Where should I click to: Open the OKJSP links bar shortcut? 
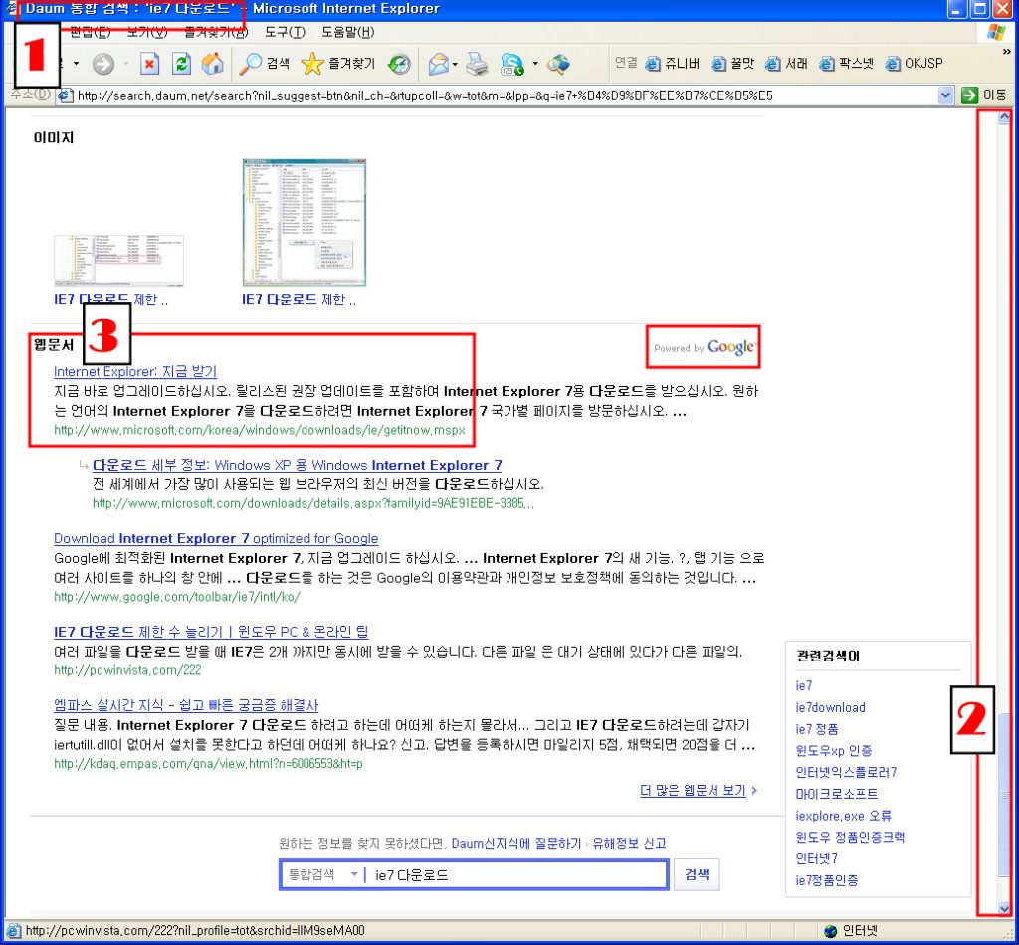tap(915, 63)
